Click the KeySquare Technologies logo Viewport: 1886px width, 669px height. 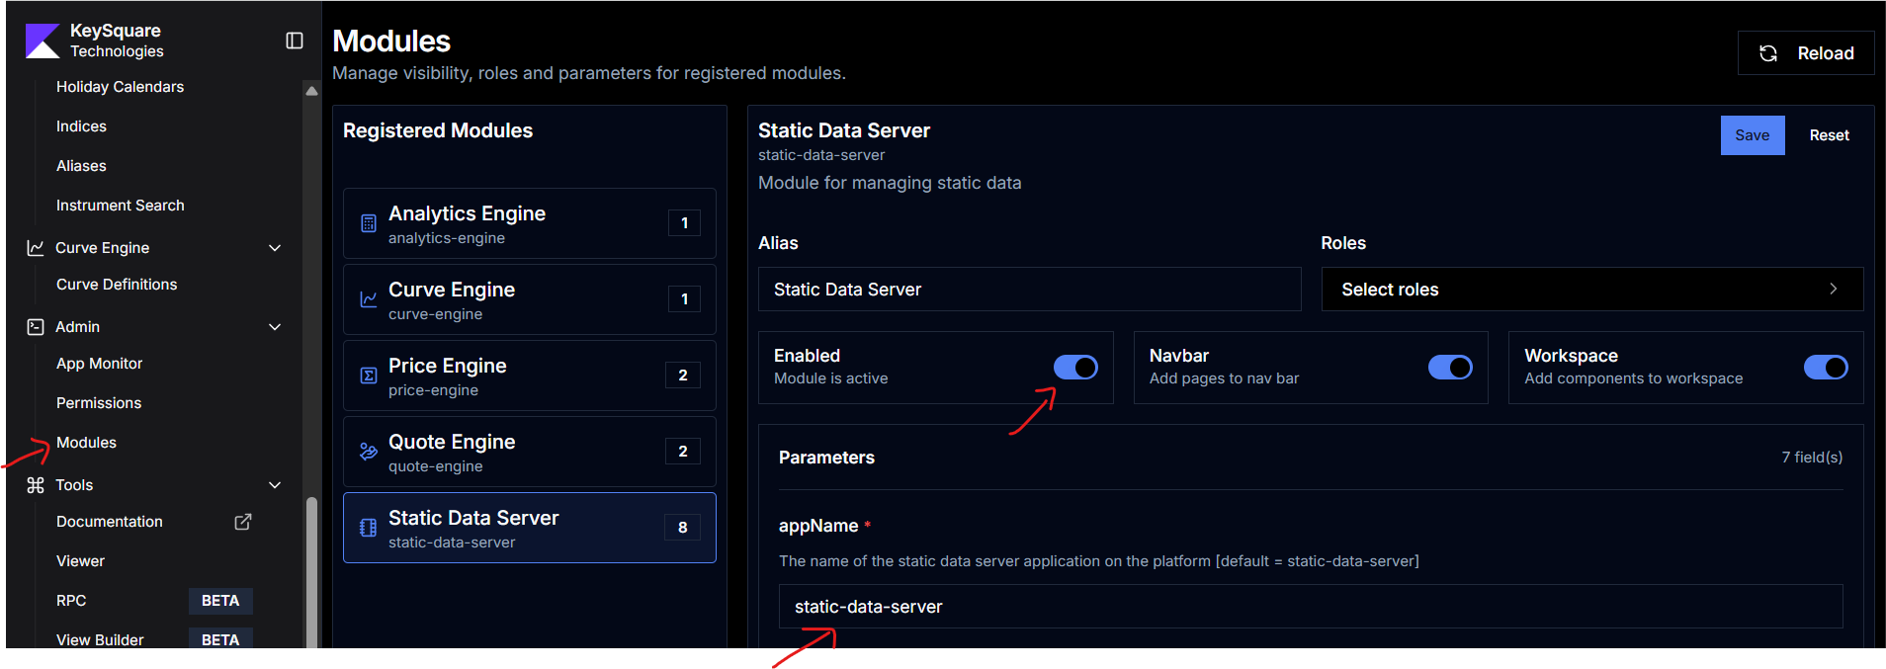(x=43, y=41)
